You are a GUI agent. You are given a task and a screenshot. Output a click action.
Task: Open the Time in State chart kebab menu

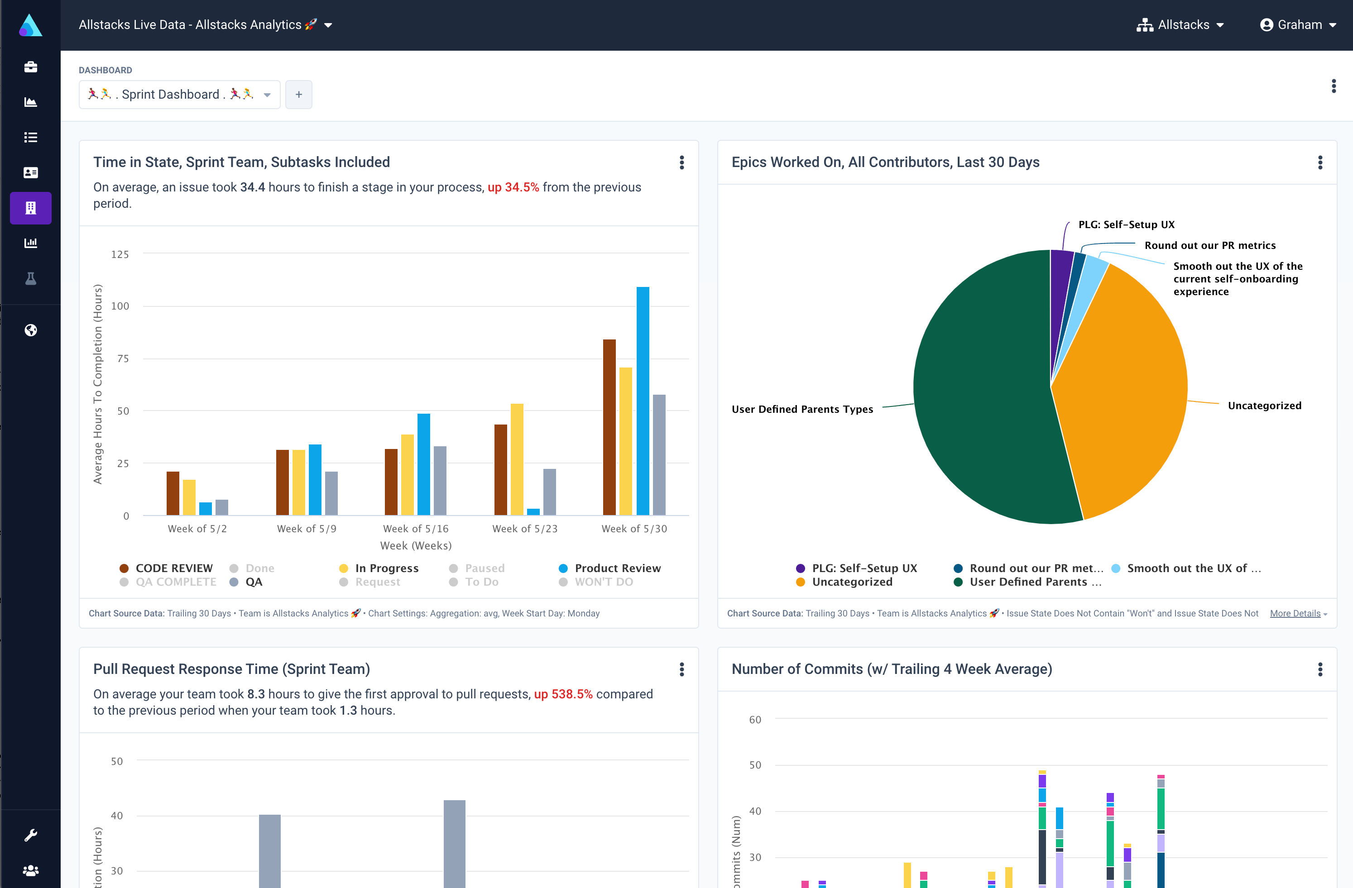tap(682, 163)
